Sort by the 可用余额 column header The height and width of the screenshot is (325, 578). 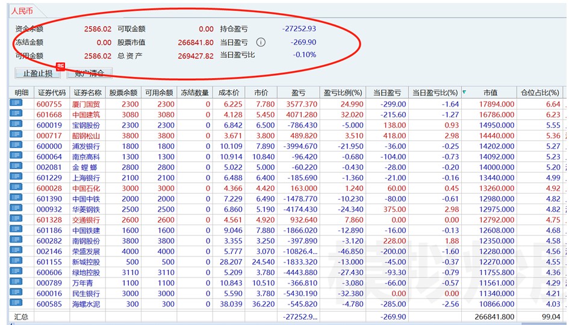[159, 93]
